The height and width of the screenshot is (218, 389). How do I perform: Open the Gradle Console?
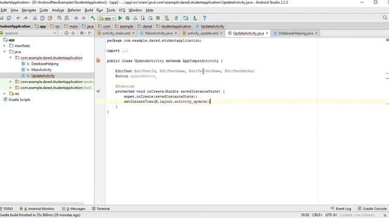pos(372,208)
